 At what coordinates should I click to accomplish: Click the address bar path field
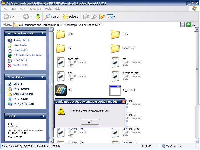(97, 25)
